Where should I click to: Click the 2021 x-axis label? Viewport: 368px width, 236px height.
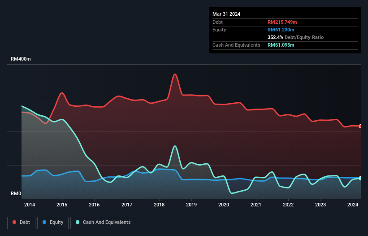pos(256,205)
